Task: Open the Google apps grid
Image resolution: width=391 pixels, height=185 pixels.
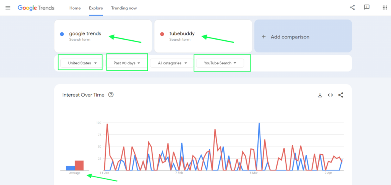Action: tap(385, 8)
